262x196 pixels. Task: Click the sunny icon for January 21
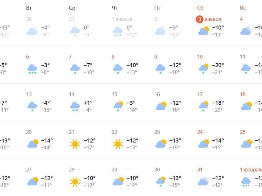pos(75,144)
